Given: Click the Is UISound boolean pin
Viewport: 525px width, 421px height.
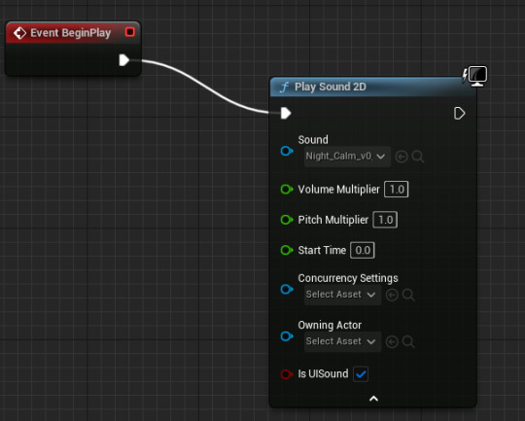Looking at the screenshot, I should tap(287, 373).
